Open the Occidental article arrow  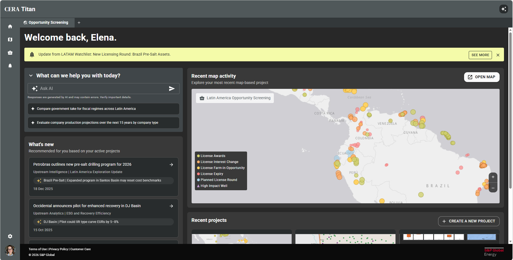pos(171,206)
